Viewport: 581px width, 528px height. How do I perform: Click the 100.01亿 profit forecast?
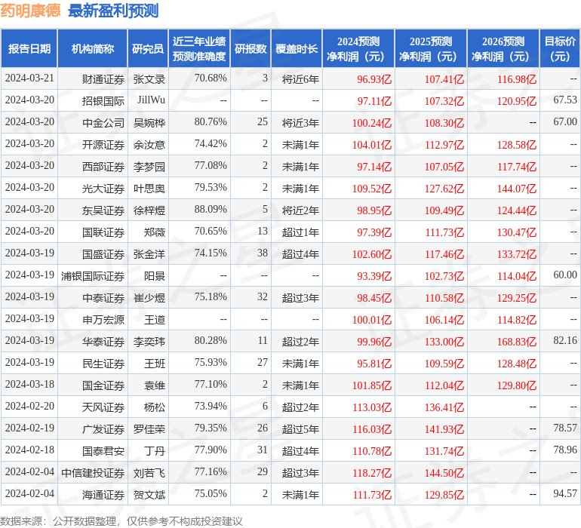[372, 319]
